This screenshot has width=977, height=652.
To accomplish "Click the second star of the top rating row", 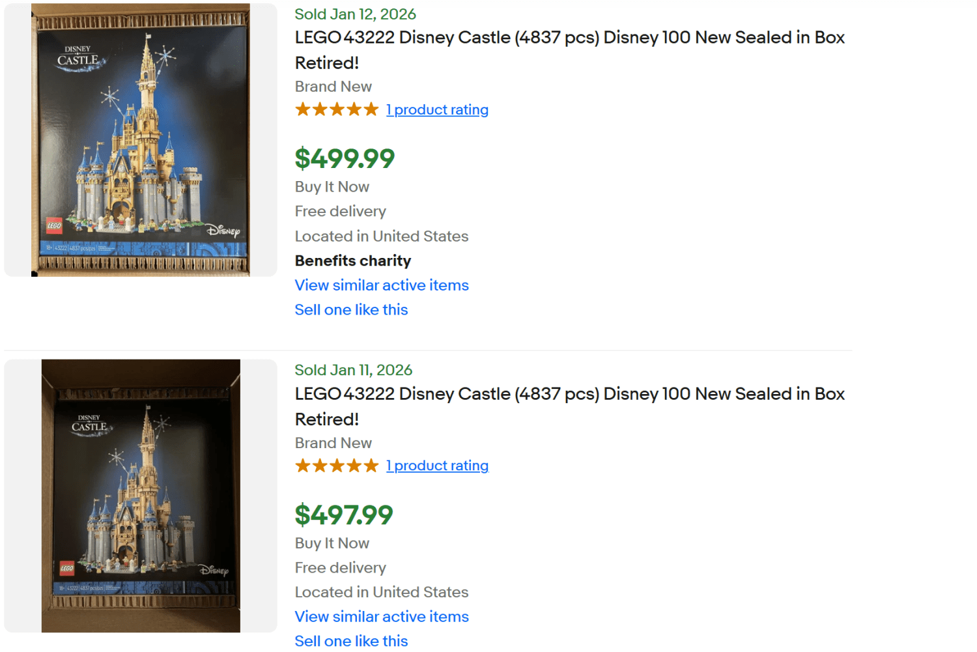I will click(x=320, y=109).
